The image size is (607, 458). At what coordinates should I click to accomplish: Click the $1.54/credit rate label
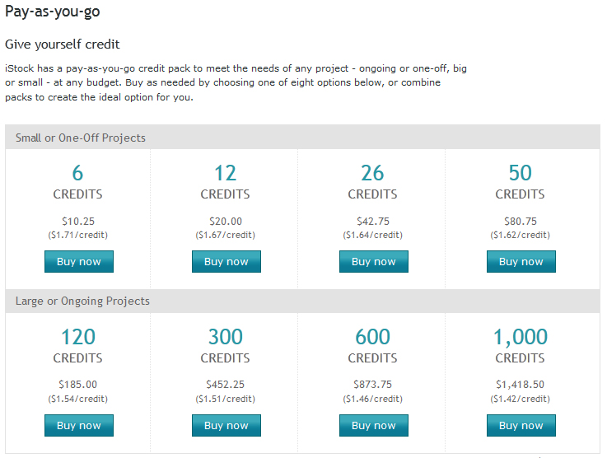(x=77, y=399)
